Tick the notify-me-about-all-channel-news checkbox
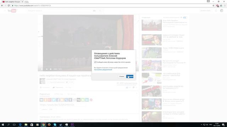The width and height of the screenshot is (227, 127). 95,62
